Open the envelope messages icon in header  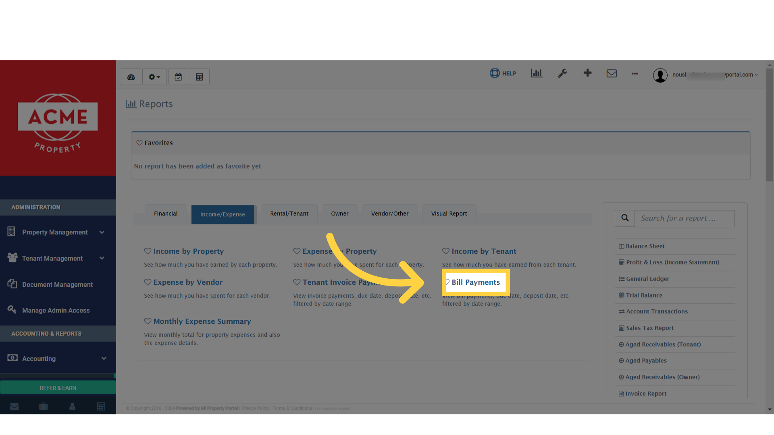(612, 73)
